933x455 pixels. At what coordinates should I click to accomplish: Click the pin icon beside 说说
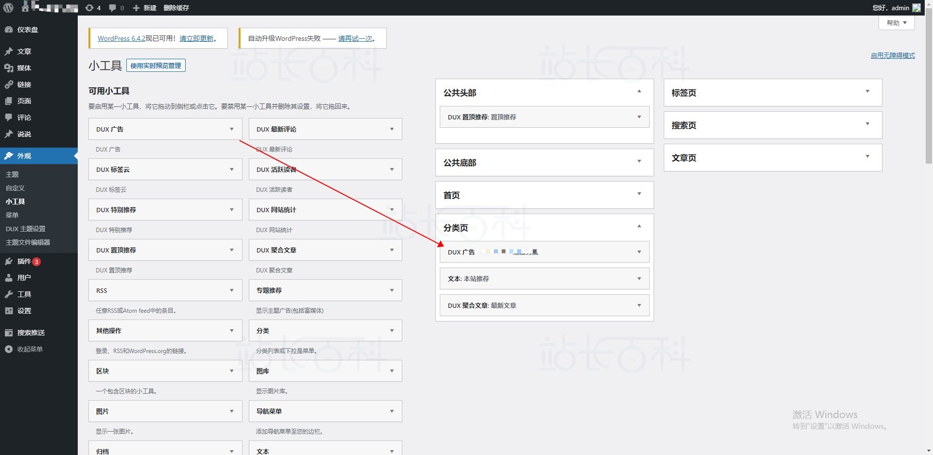(x=9, y=134)
